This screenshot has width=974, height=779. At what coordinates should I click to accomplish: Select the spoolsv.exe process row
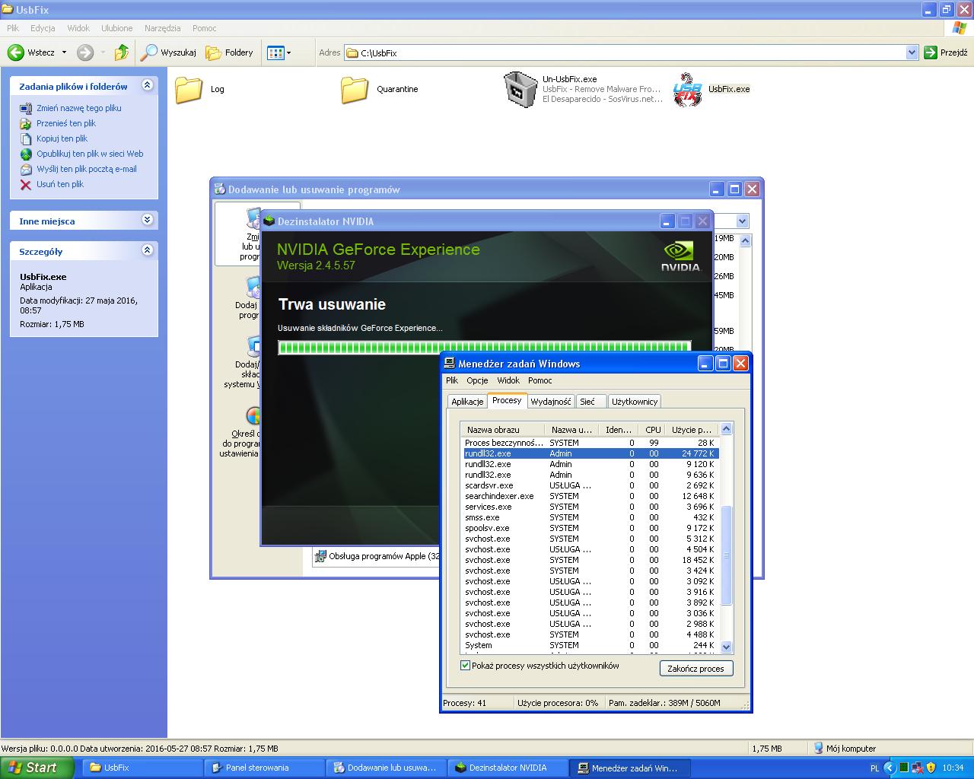pos(590,528)
